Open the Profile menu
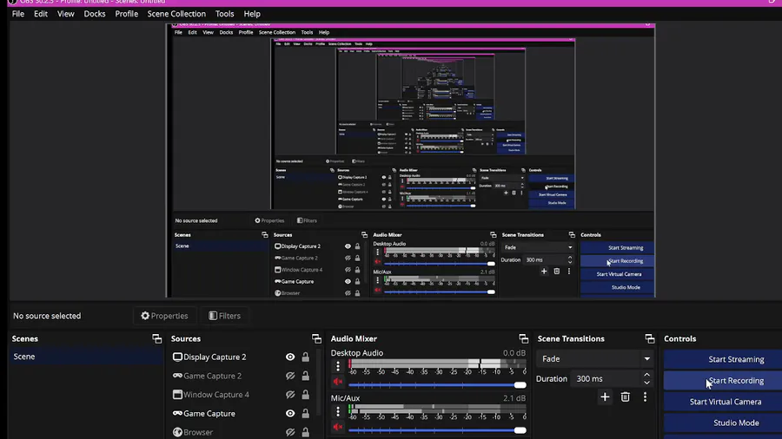Screen dimensions: 782x439 coord(126,14)
